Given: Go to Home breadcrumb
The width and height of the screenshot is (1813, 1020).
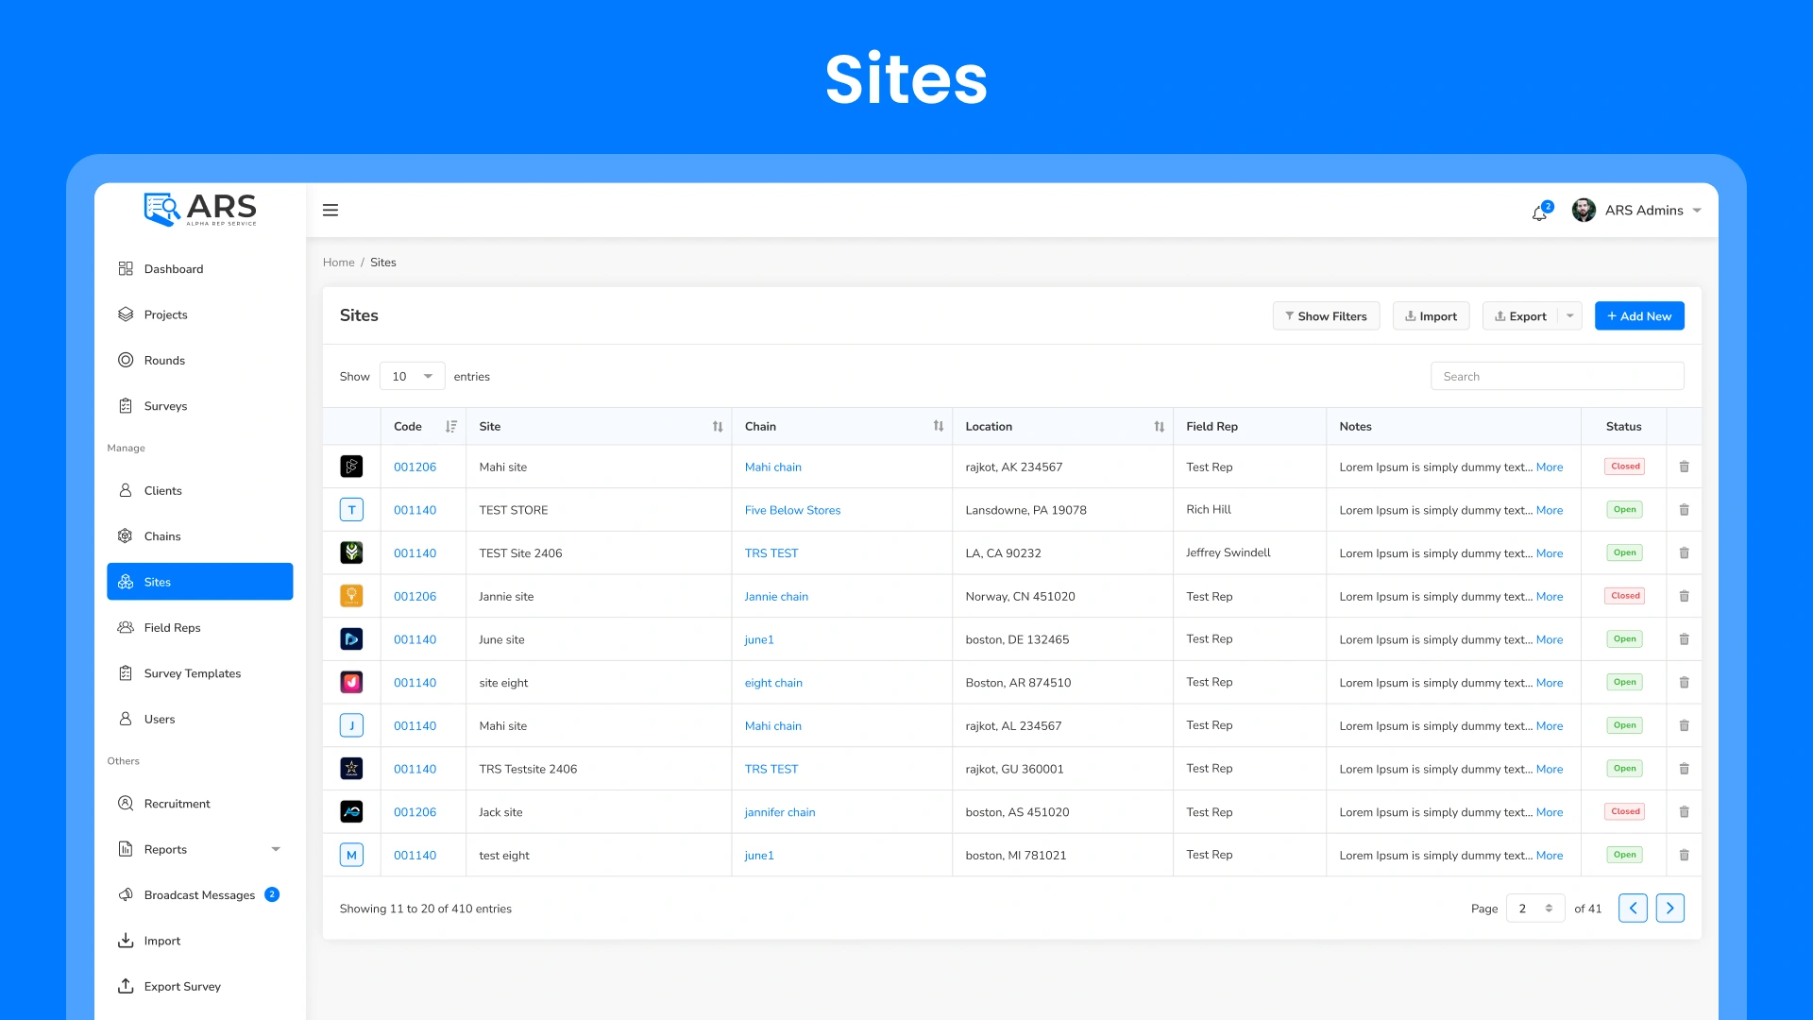Looking at the screenshot, I should 338,263.
